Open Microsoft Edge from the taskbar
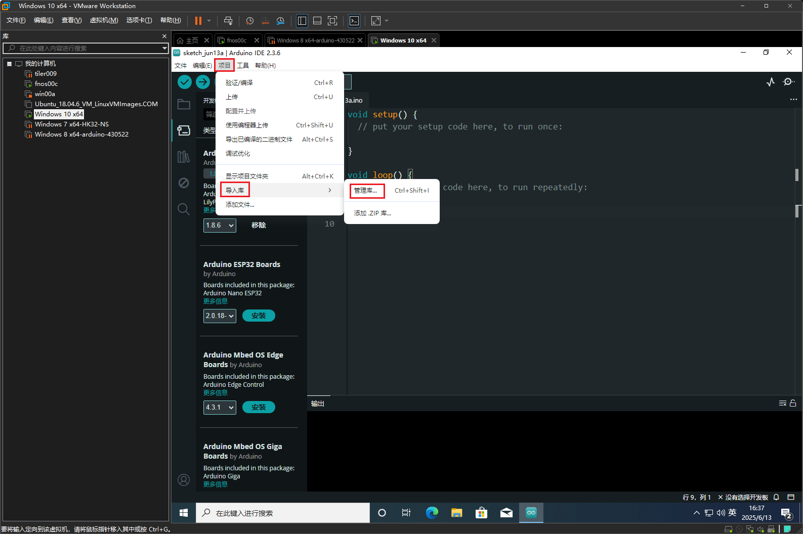Image resolution: width=803 pixels, height=534 pixels. (432, 513)
